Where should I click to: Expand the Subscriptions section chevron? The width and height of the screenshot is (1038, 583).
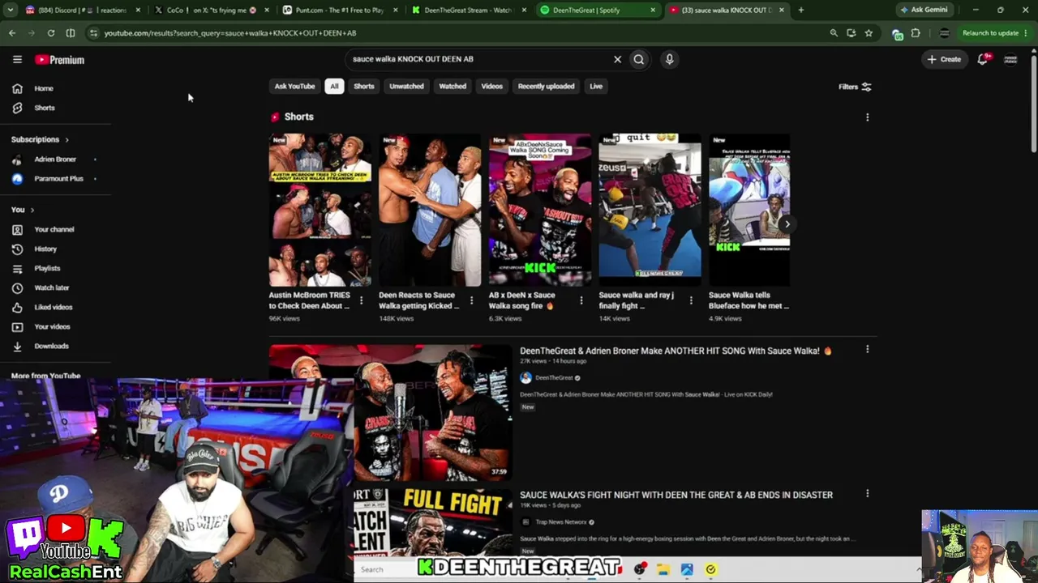[x=66, y=140]
